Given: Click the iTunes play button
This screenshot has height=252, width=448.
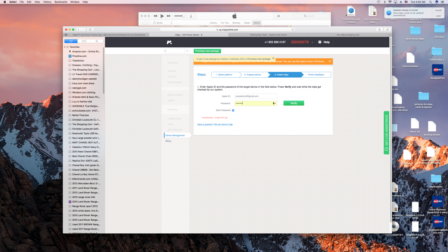Looking at the screenshot, I should (x=162, y=16).
